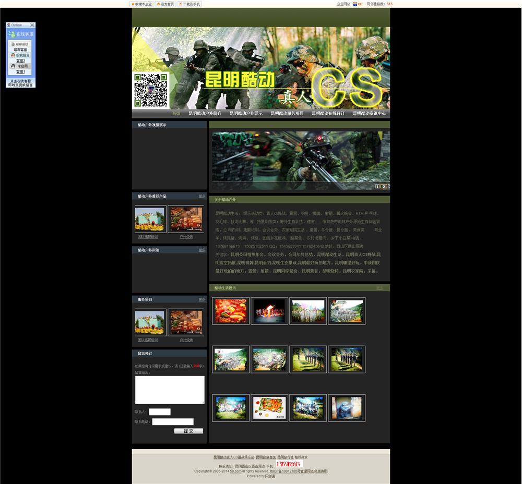
Task: Click the QQ penguin 未启用 button
Action: [20, 66]
